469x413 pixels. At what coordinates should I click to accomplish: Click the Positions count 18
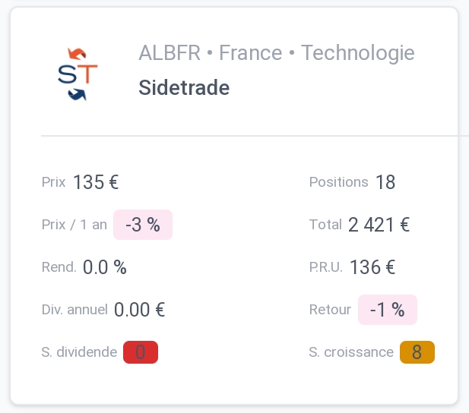[x=385, y=182]
